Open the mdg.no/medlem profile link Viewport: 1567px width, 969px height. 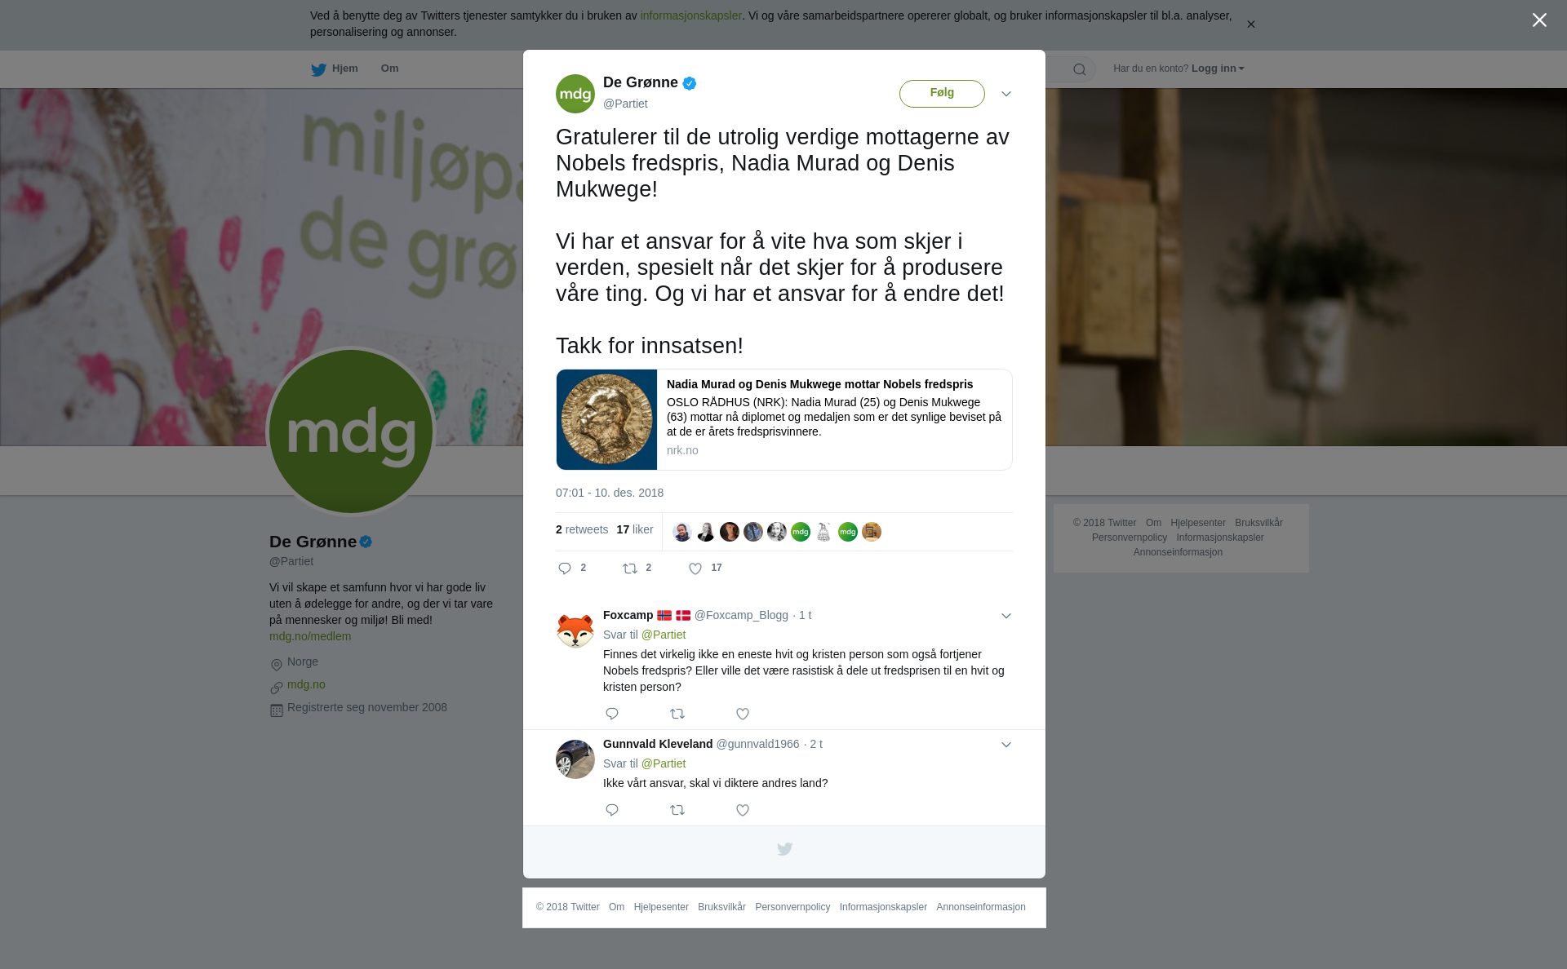(310, 636)
